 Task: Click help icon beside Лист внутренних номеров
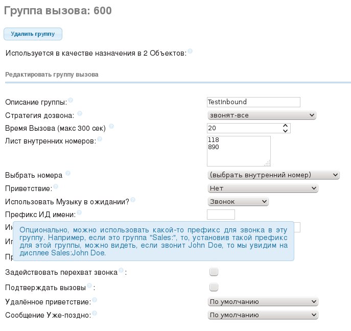click(x=100, y=139)
